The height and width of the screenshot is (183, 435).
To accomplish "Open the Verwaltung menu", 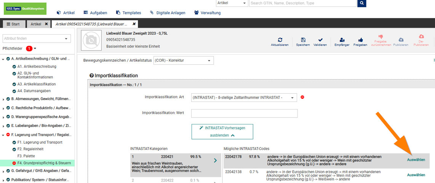I will [x=207, y=13].
